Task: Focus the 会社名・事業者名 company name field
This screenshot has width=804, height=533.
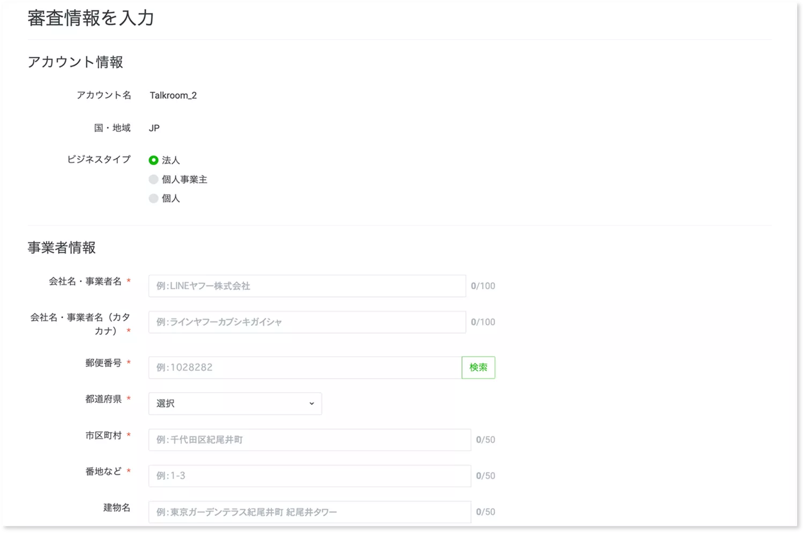Action: 307,286
